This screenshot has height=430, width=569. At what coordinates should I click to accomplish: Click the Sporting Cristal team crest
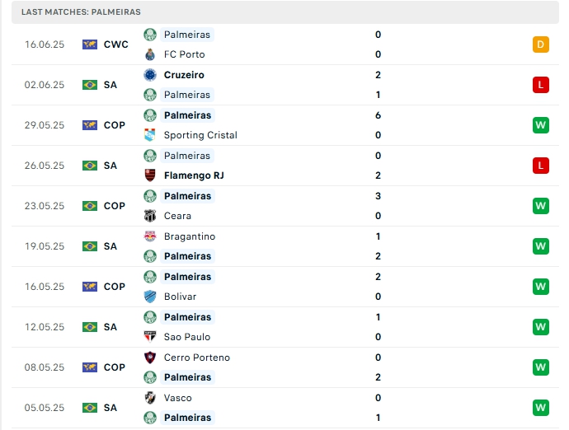[x=149, y=135]
